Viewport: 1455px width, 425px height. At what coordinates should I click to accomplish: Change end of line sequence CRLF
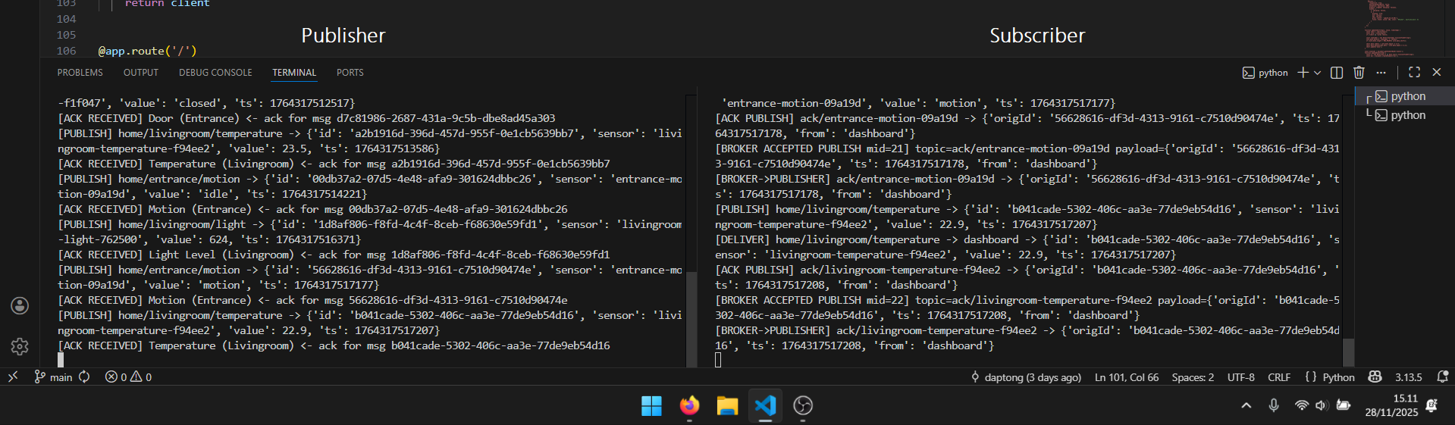[1279, 377]
